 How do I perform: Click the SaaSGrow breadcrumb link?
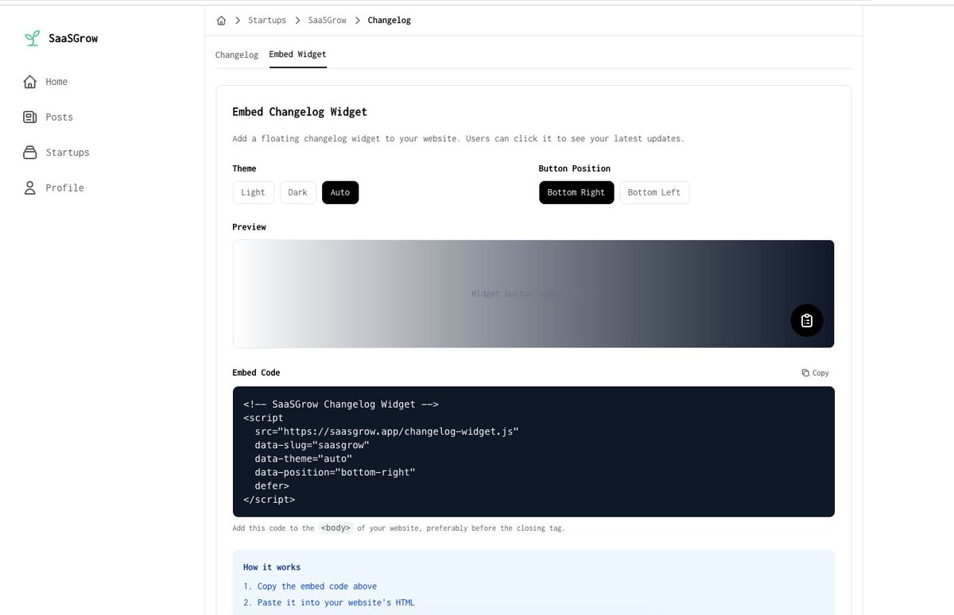[328, 20]
